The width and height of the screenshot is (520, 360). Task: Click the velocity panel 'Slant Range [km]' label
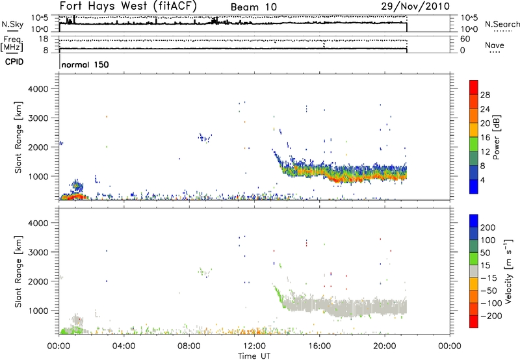18,272
